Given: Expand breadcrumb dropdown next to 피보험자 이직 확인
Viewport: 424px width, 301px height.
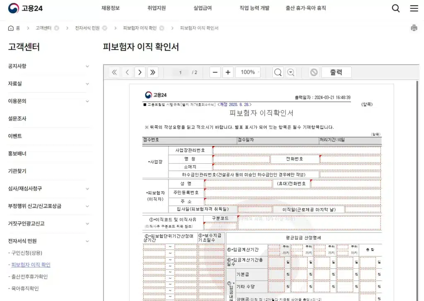Looking at the screenshot, I should point(162,28).
